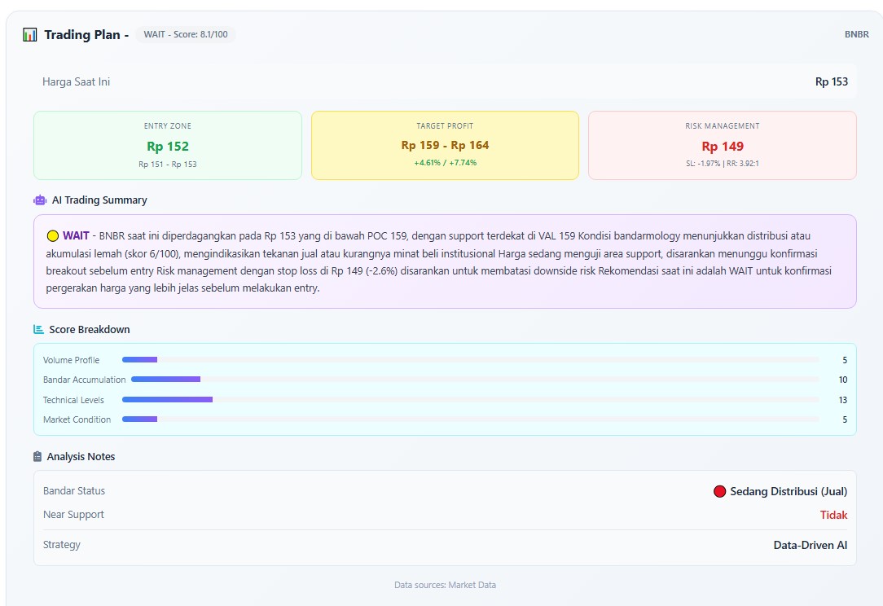
Task: Click the Technical Levels progress bar
Action: pos(470,399)
